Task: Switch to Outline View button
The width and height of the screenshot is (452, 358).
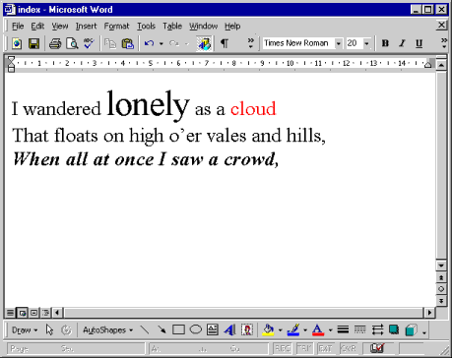Action: 45,313
